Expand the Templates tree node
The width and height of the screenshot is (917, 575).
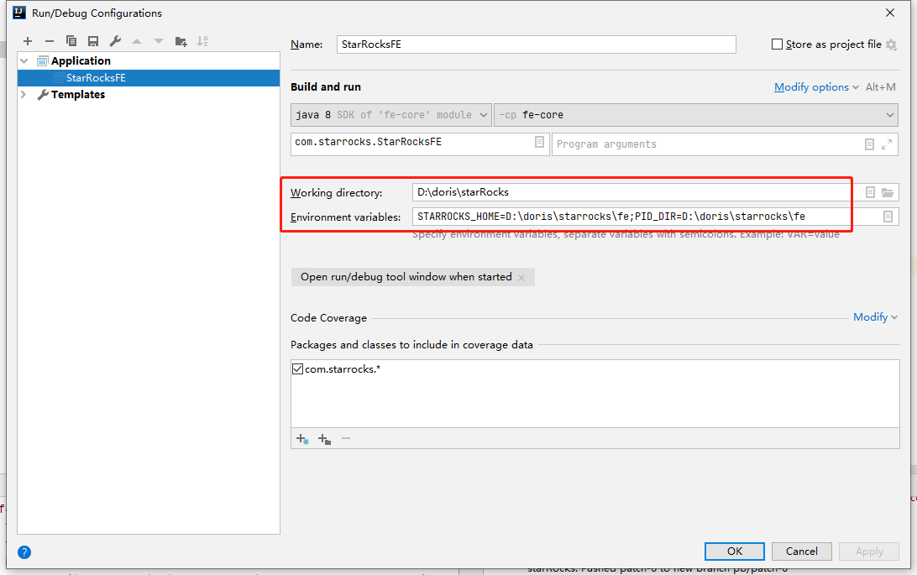(x=24, y=94)
